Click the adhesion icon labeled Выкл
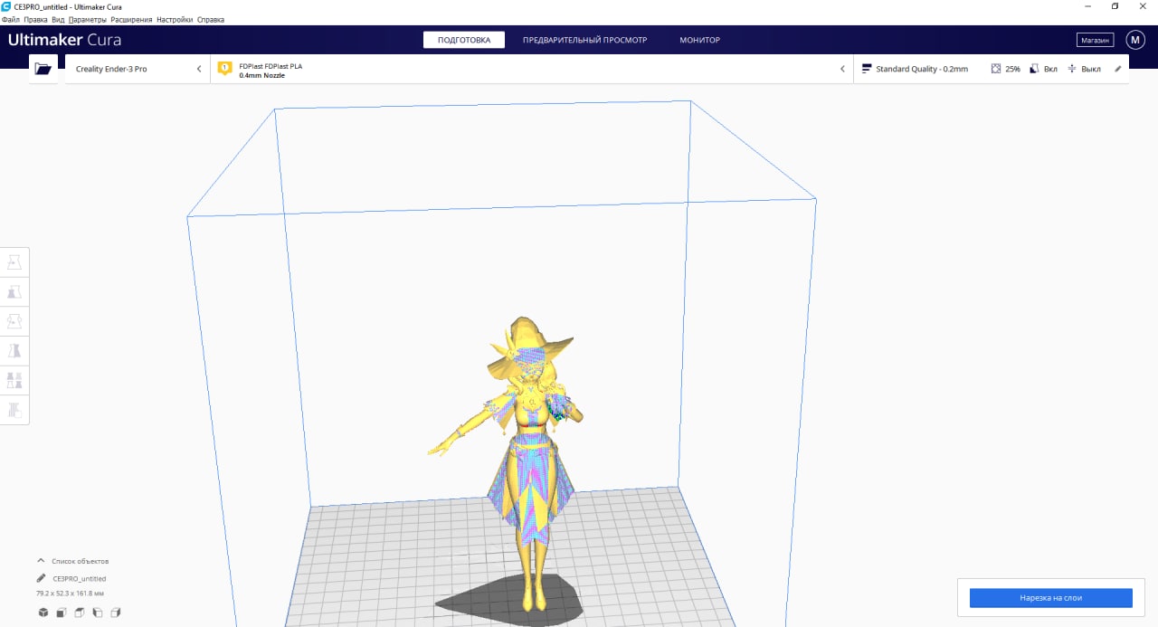 pyautogui.click(x=1072, y=69)
